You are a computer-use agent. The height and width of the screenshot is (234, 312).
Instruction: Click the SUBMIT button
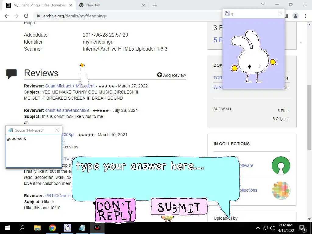tap(179, 207)
